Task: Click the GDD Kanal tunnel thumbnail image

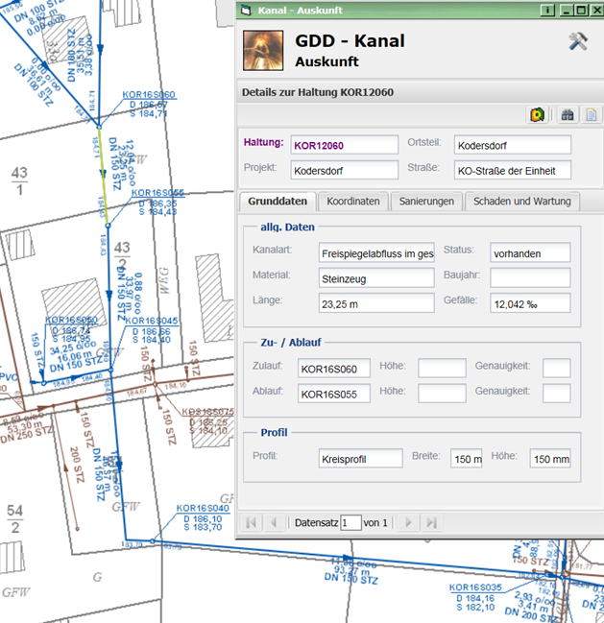Action: click(x=263, y=51)
